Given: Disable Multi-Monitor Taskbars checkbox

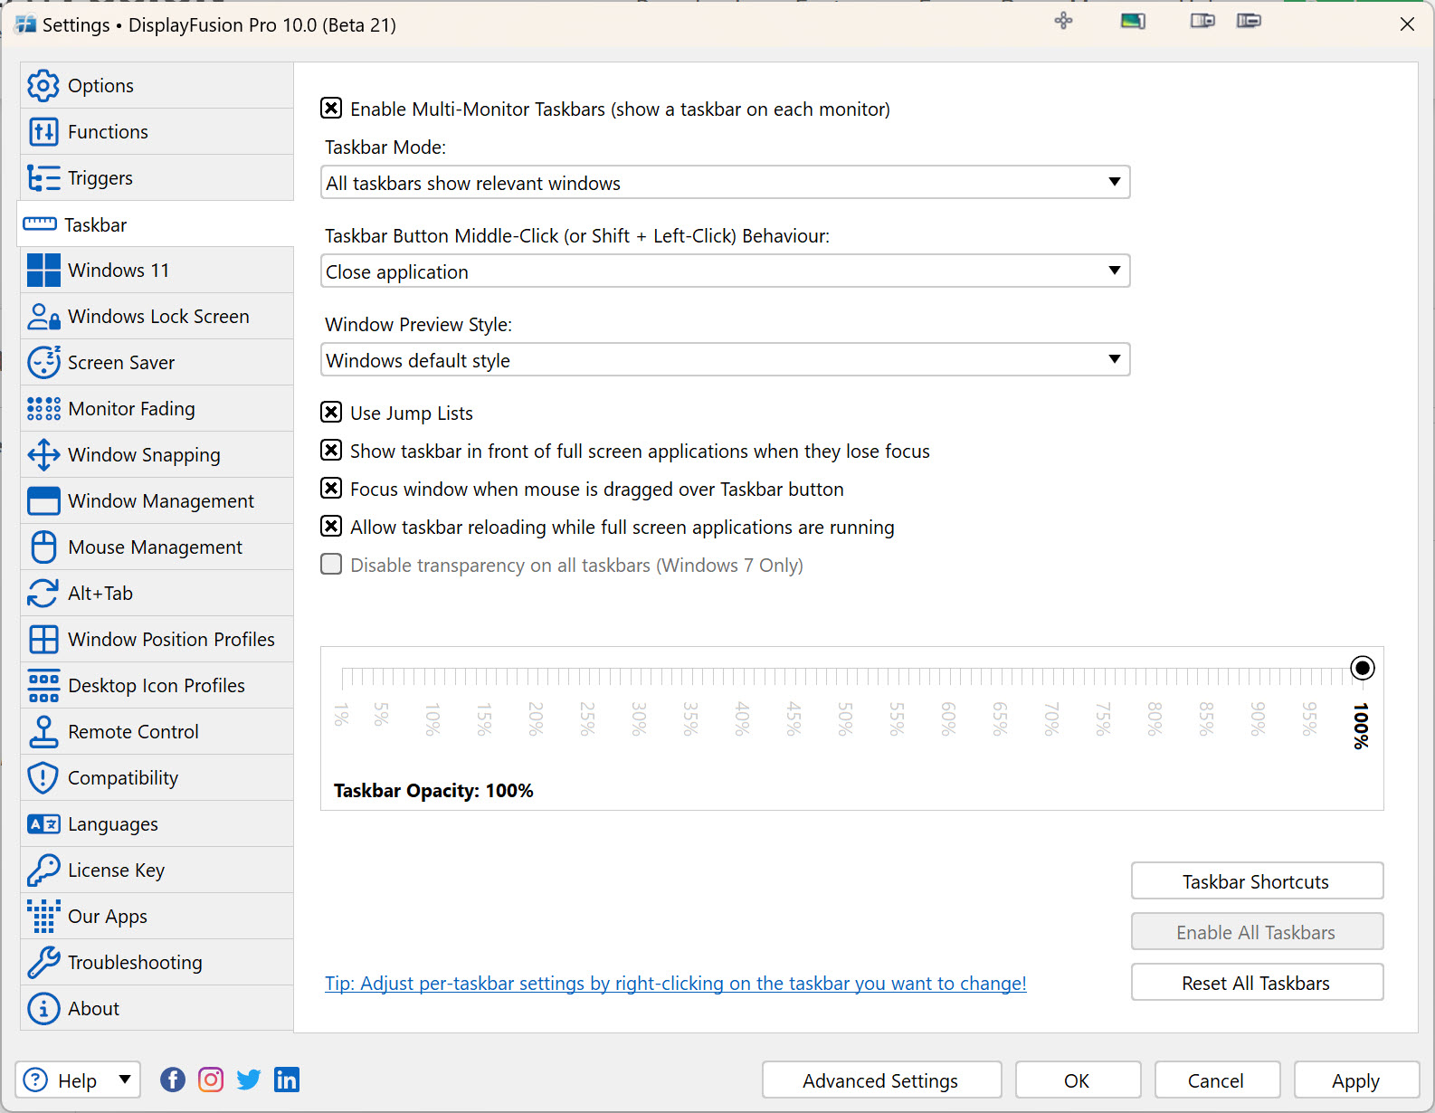Looking at the screenshot, I should tap(331, 109).
